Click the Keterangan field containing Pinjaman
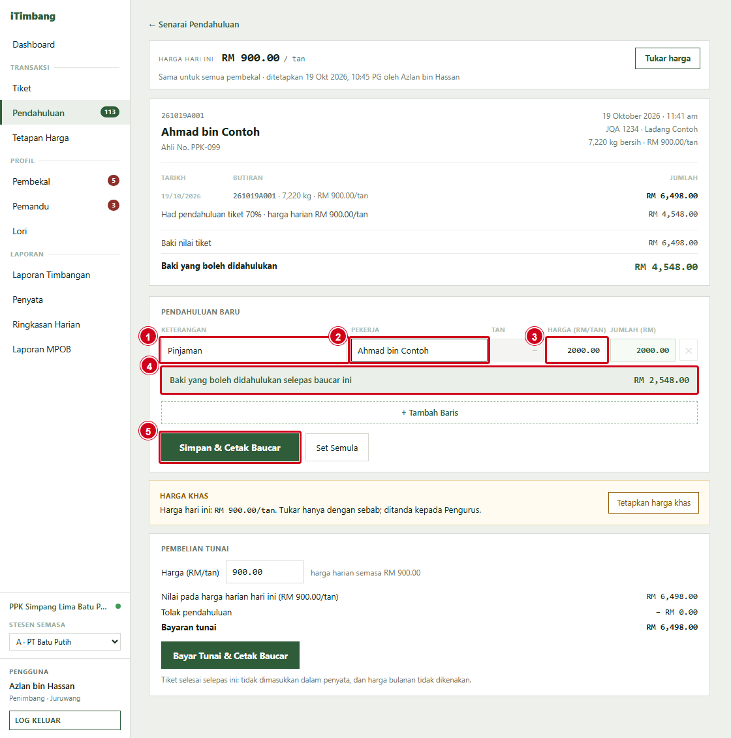The height and width of the screenshot is (738, 731). tap(254, 350)
